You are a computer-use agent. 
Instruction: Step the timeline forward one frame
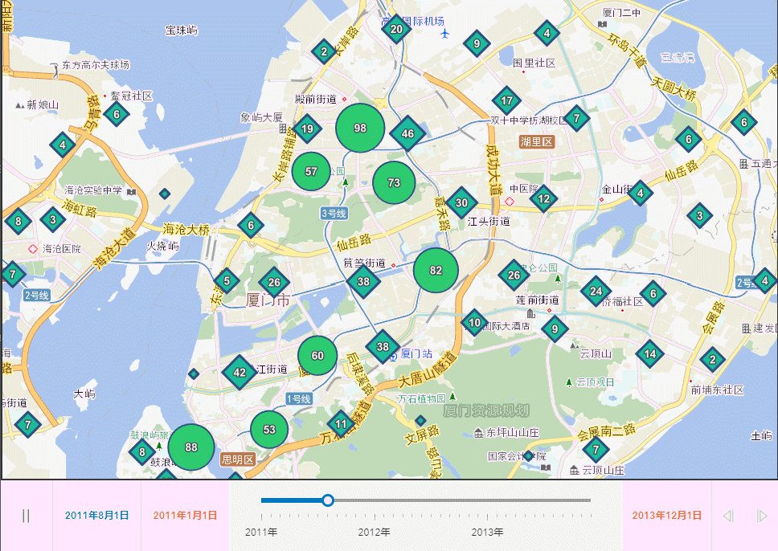761,516
